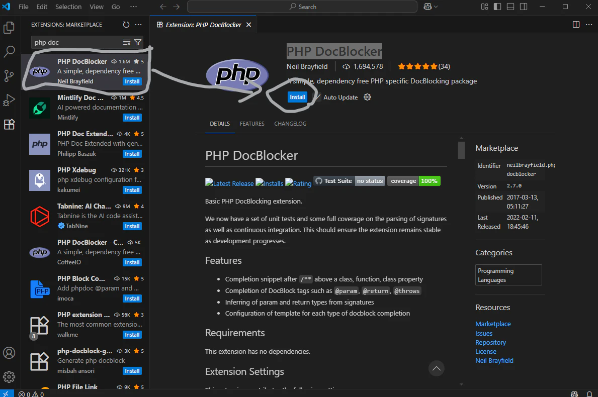Click the details page scrollbar thumb
598x397 pixels.
[x=462, y=150]
